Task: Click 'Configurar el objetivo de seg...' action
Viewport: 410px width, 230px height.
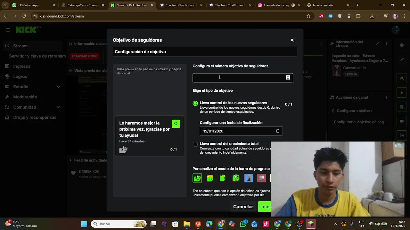Action: (x=360, y=122)
